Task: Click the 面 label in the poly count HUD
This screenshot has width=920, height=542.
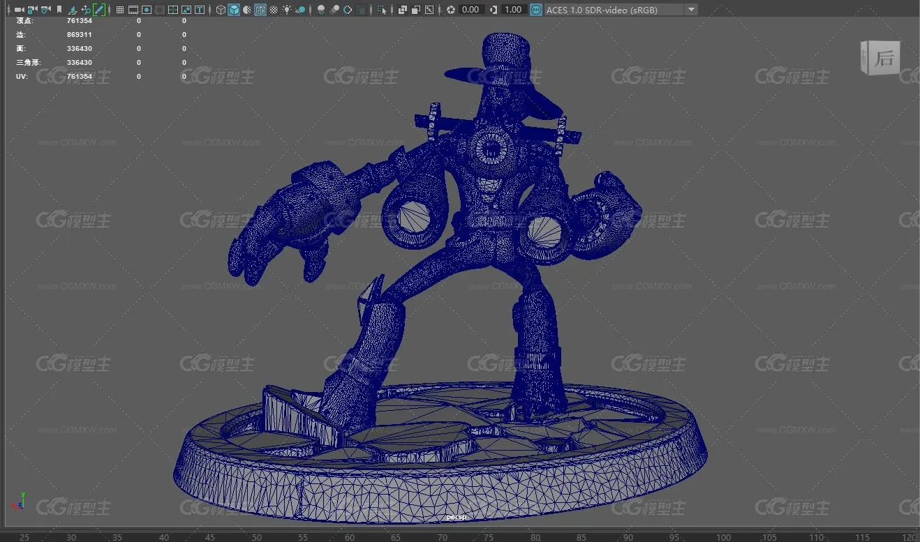Action: pyautogui.click(x=20, y=49)
